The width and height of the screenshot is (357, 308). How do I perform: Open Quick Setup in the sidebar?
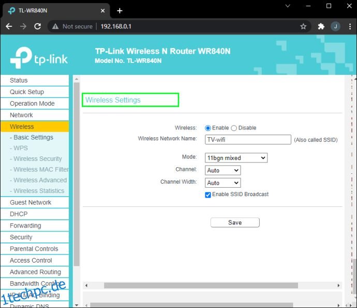pyautogui.click(x=35, y=92)
